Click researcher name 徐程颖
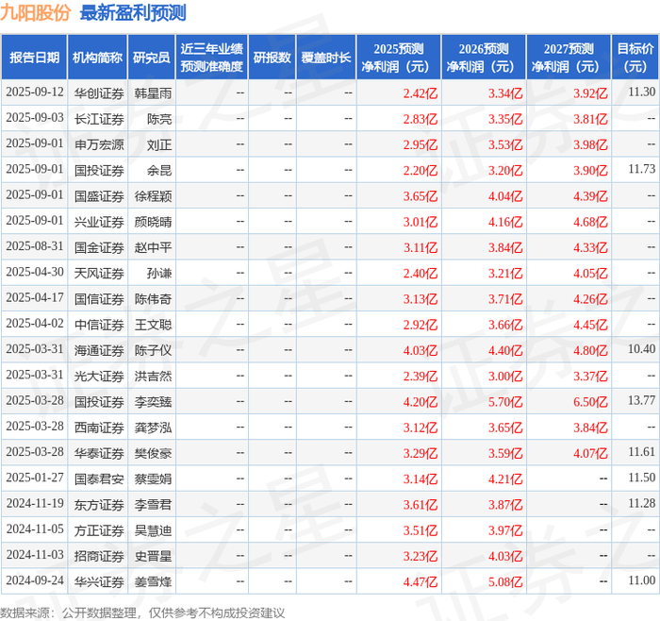 click(x=153, y=196)
